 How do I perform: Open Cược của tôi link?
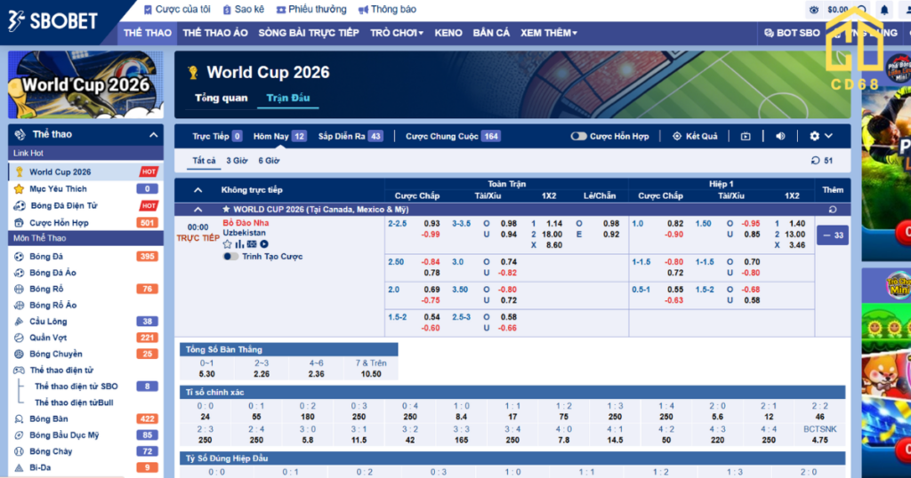tap(177, 9)
